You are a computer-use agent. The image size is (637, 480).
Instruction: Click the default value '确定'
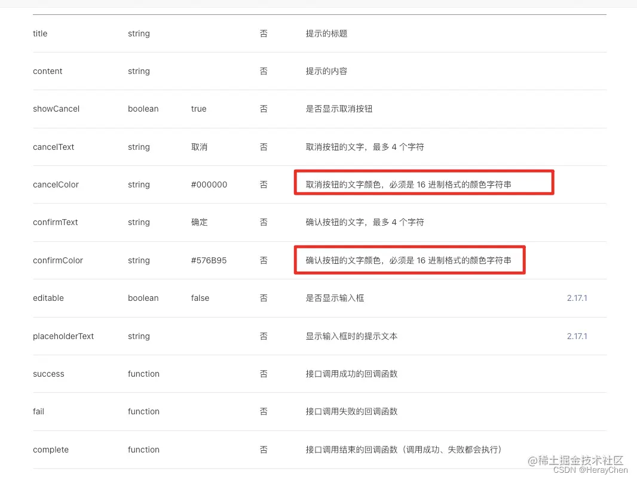(199, 222)
